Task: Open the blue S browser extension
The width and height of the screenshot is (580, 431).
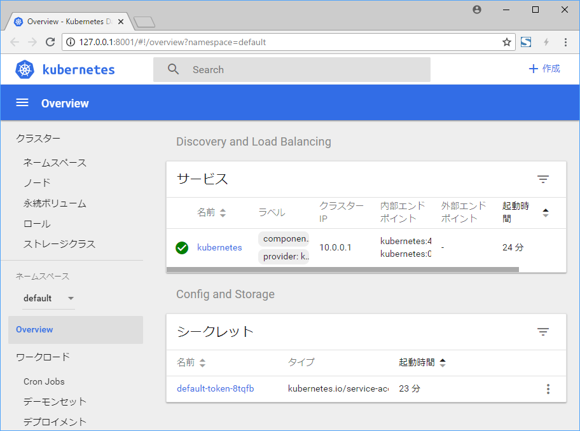Action: coord(525,42)
